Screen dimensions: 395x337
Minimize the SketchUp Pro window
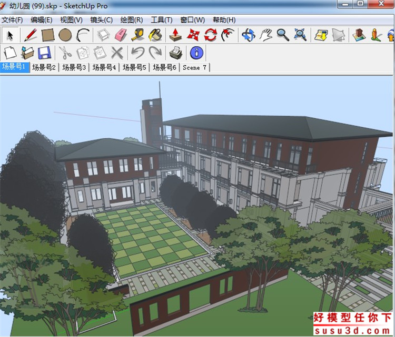[345, 4]
